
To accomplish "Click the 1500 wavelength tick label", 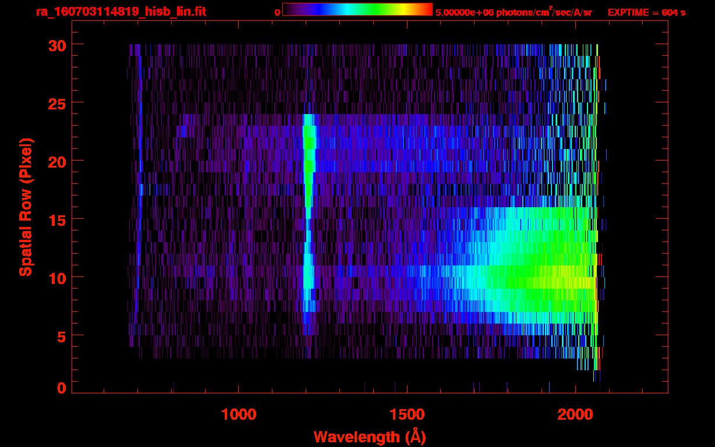I will [406, 414].
